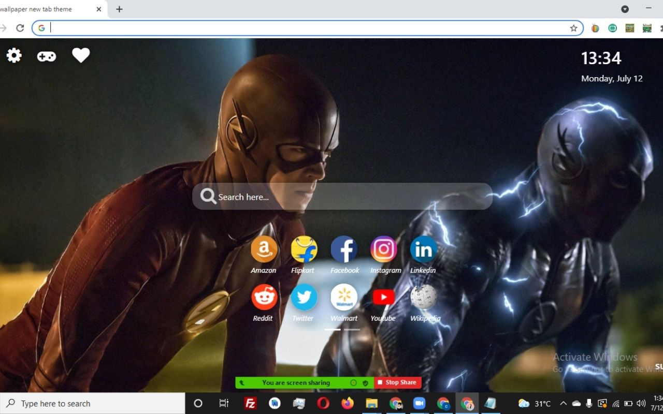Close the wallpaper new tab theme tab
Image resolution: width=663 pixels, height=414 pixels.
click(x=98, y=9)
